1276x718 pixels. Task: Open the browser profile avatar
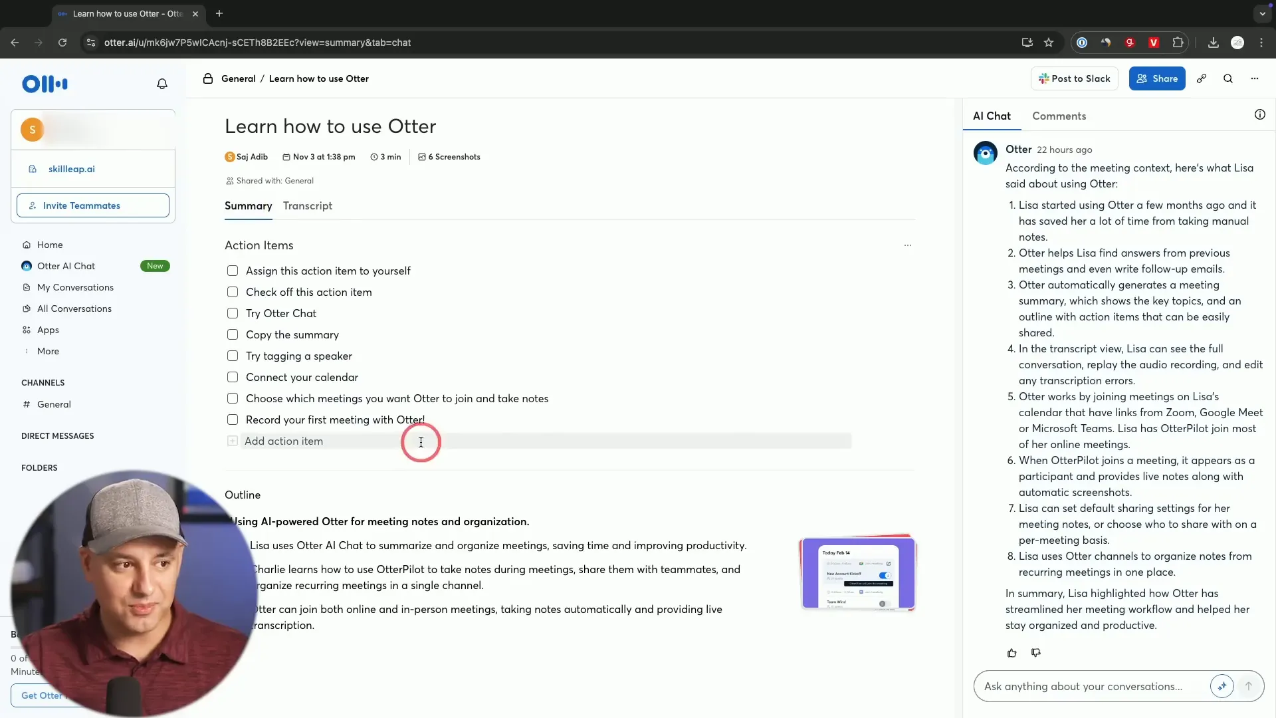coord(1237,43)
